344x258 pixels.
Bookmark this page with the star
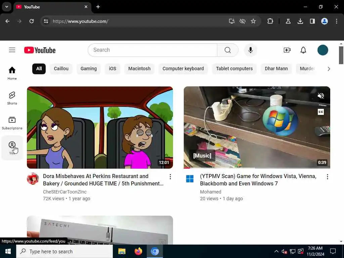tap(253, 21)
